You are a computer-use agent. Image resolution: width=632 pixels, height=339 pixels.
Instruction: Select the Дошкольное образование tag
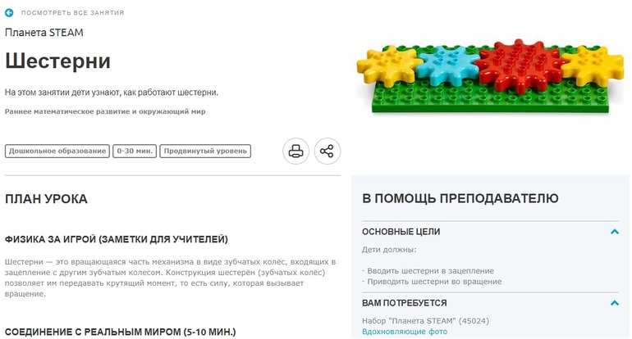(57, 151)
